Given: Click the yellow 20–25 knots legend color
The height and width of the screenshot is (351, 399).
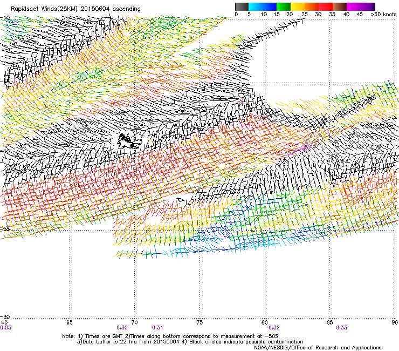Looking at the screenshot, I should (x=298, y=6).
